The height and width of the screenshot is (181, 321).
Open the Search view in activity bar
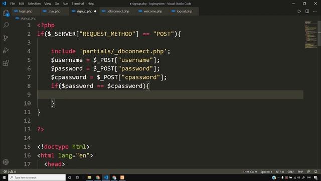6,25
